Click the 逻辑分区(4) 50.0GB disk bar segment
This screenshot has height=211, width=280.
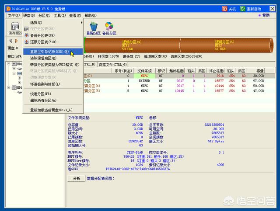(x=132, y=45)
